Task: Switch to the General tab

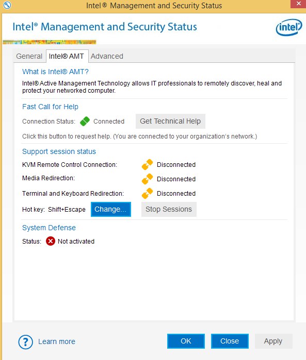Action: coord(29,56)
